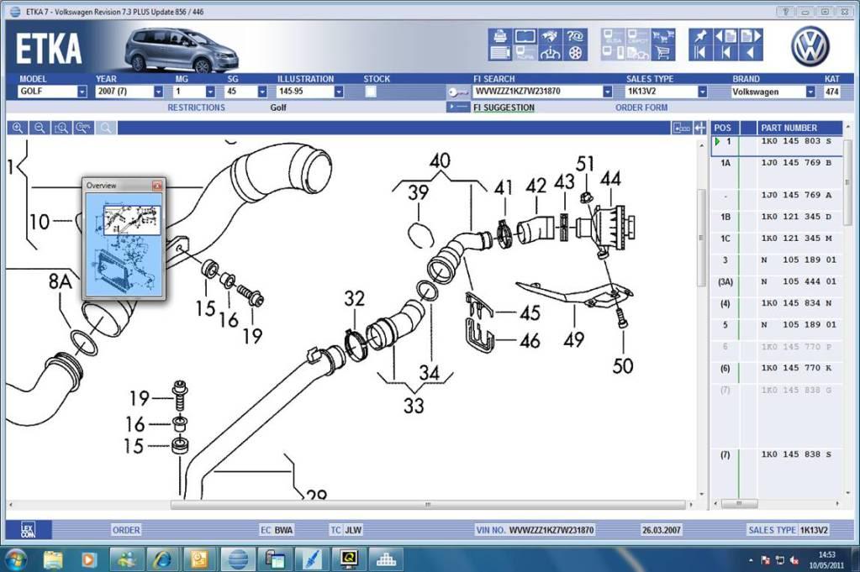This screenshot has width=860, height=572.
Task: Open Internet Explorer from the taskbar
Action: tap(161, 559)
